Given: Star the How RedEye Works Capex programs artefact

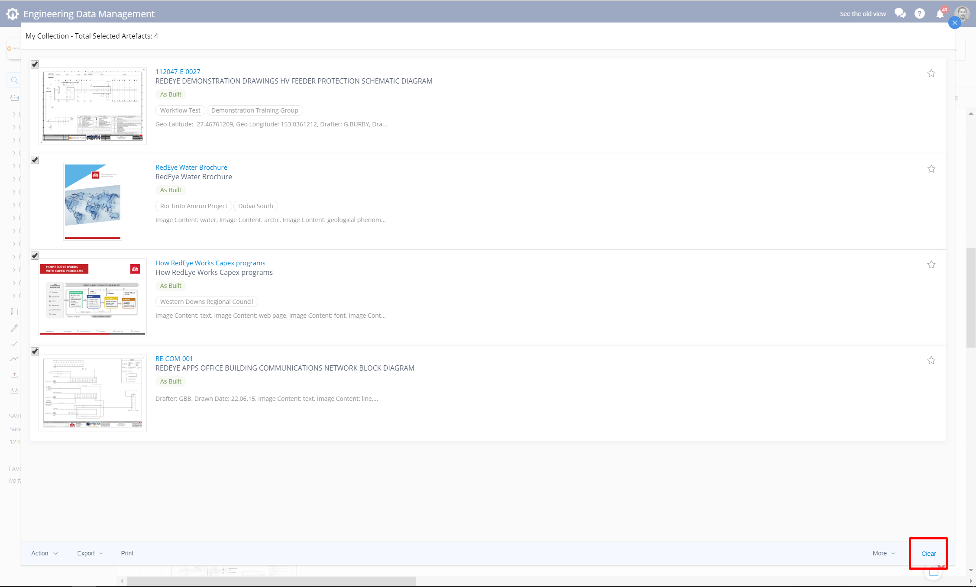Looking at the screenshot, I should pos(931,264).
